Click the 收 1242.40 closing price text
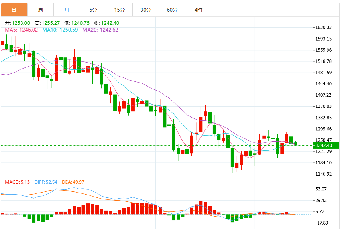Image resolution: width=342 pixels, height=229 pixels. click(107, 23)
